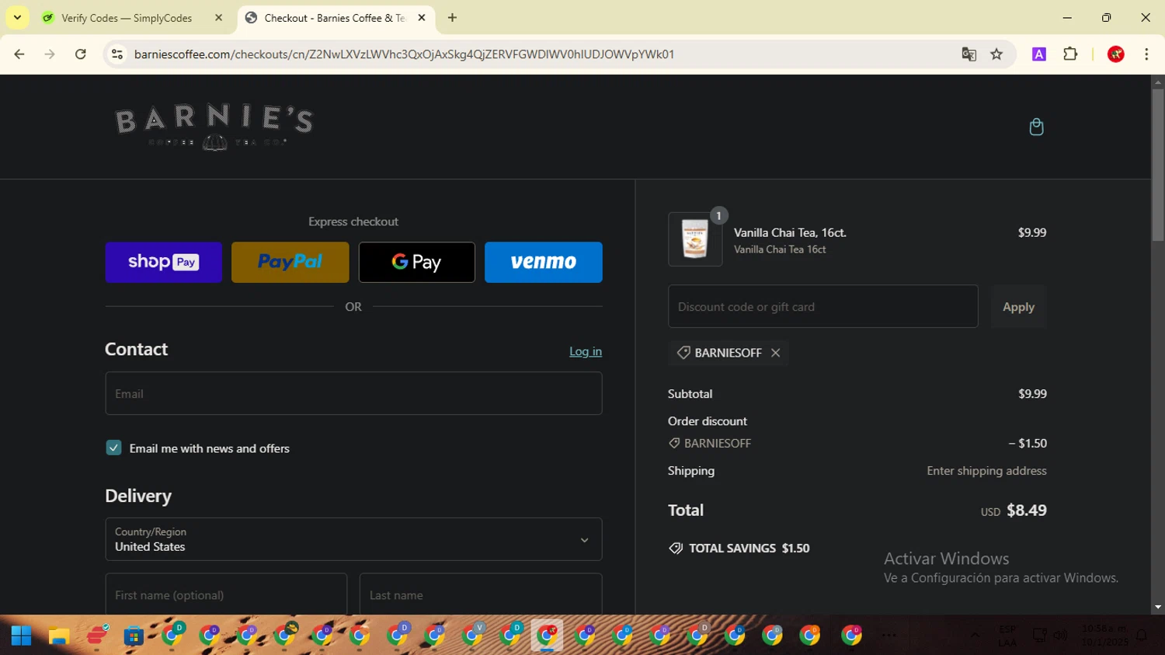Open the Log in link

pos(586,351)
